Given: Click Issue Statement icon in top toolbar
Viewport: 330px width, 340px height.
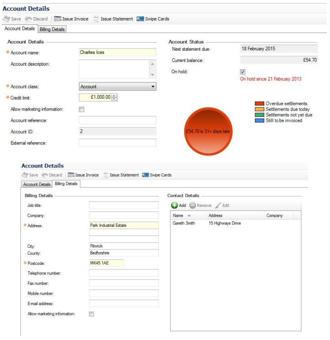Looking at the screenshot, I should [x=96, y=19].
